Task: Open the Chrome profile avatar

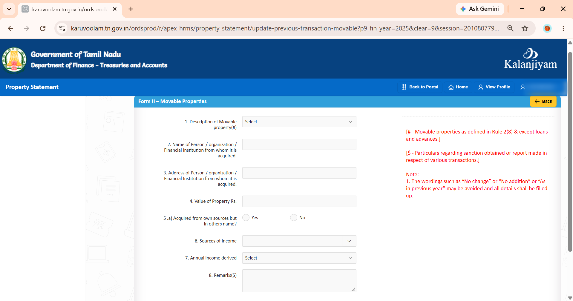Action: (x=547, y=28)
